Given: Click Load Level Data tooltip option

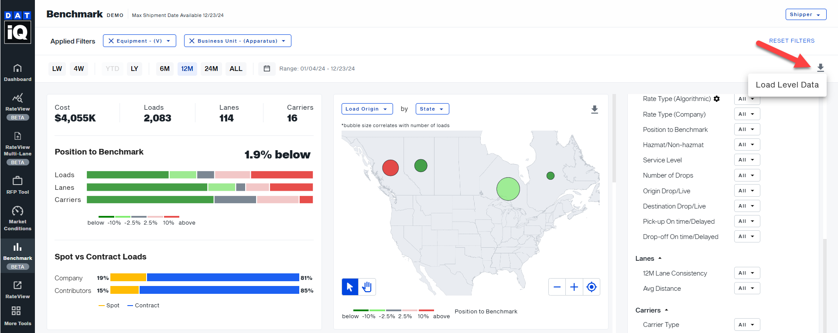Looking at the screenshot, I should click(787, 85).
